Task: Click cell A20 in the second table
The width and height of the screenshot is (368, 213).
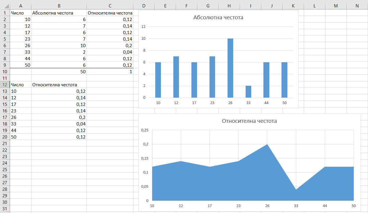Action: (x=20, y=137)
